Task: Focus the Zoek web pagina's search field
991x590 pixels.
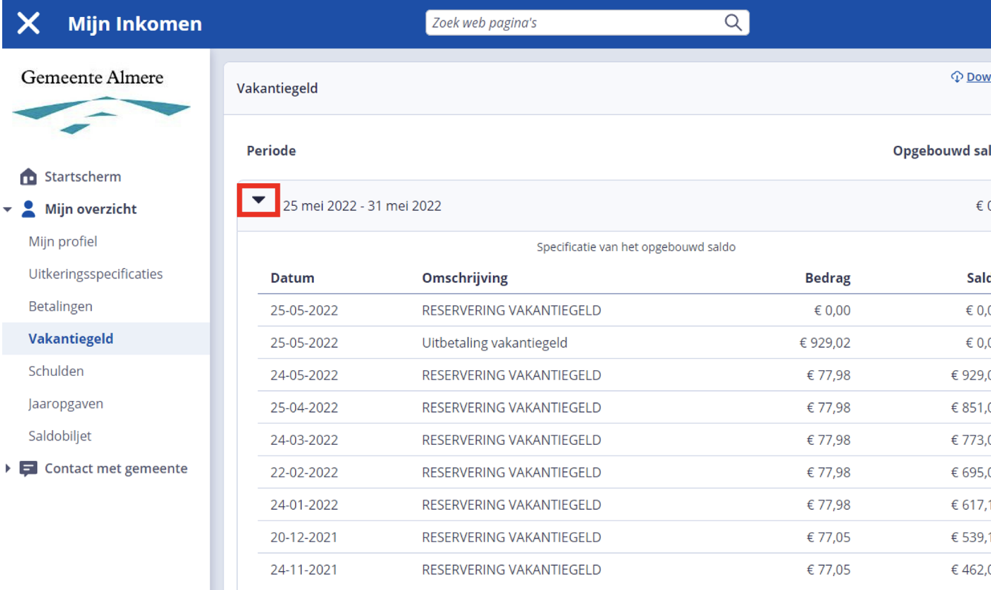Action: pos(573,23)
